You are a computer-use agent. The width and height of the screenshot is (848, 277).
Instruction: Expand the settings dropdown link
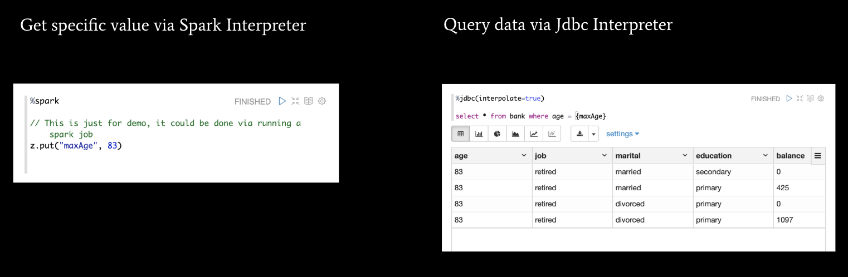point(622,133)
